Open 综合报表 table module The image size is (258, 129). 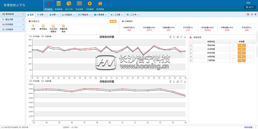pos(79,5)
